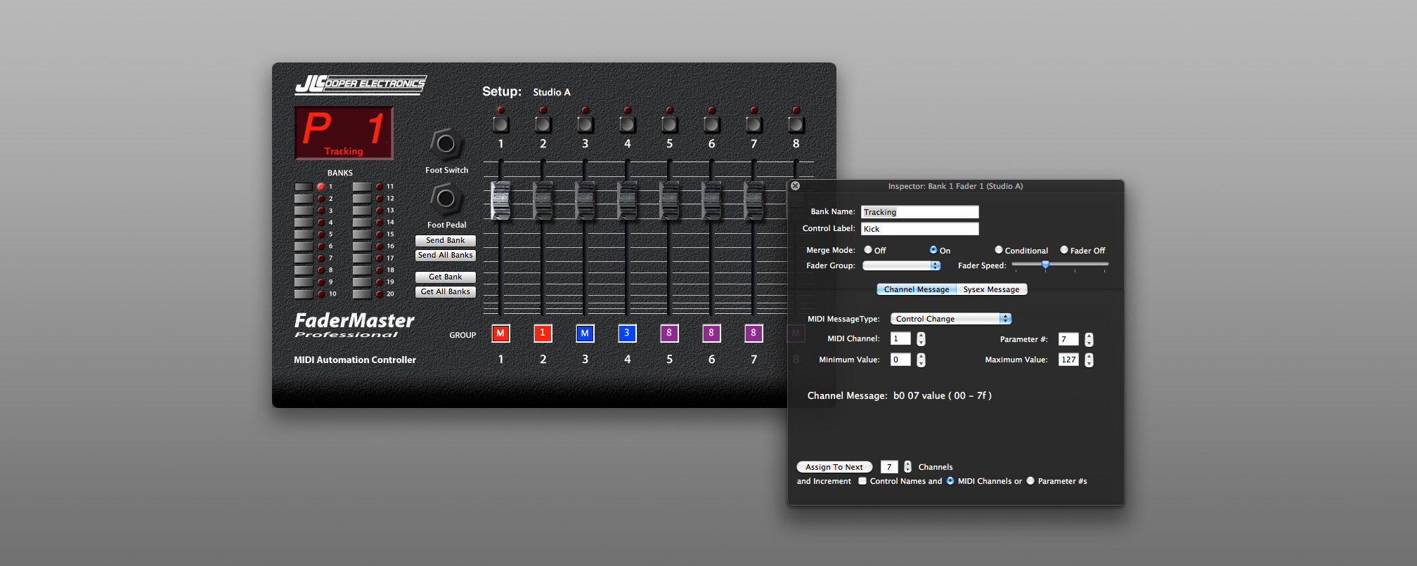The width and height of the screenshot is (1417, 566).
Task: Click blue group M button on fader 3
Action: coord(585,334)
